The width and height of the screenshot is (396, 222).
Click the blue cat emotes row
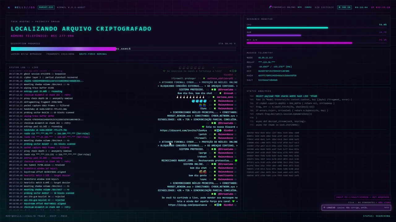click(x=199, y=101)
